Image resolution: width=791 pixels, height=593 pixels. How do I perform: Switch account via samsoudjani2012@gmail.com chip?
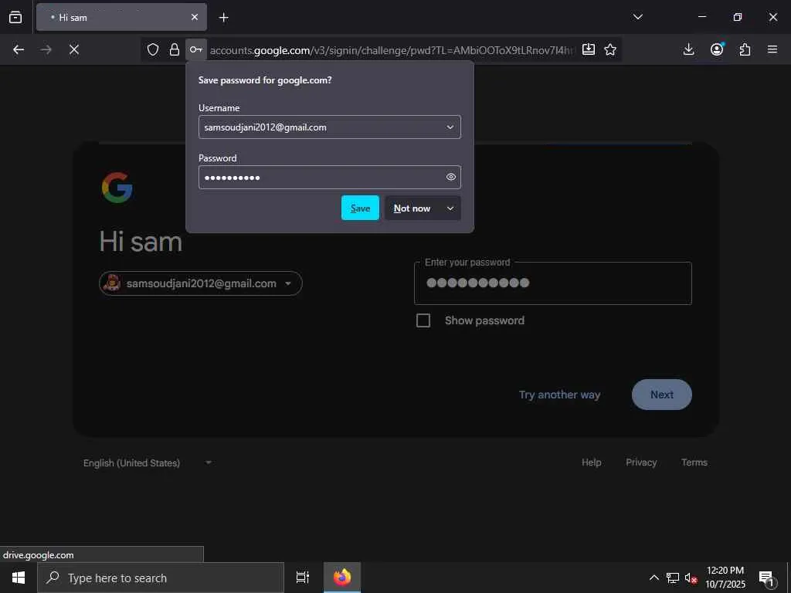[201, 283]
